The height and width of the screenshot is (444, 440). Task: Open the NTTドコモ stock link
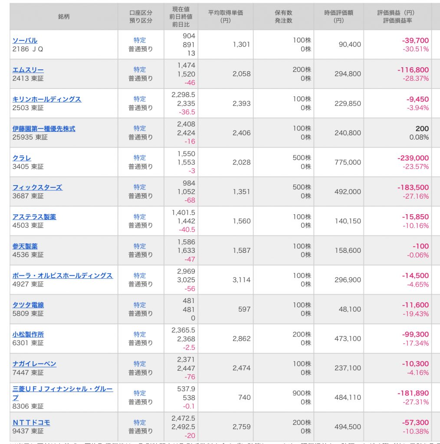click(31, 422)
